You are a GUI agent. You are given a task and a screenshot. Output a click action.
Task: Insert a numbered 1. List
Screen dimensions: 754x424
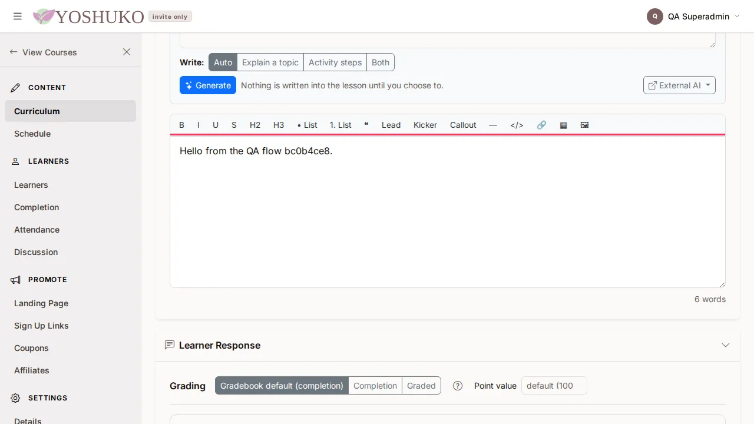pyautogui.click(x=340, y=125)
